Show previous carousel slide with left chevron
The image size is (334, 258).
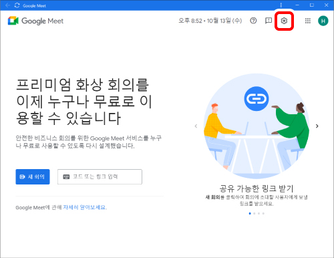pos(196,126)
